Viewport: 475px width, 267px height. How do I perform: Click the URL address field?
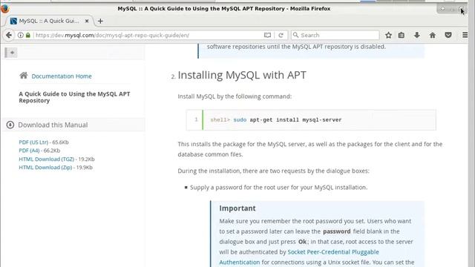(148, 35)
